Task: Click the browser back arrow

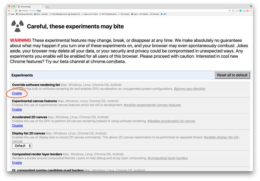Action: pos(9,11)
